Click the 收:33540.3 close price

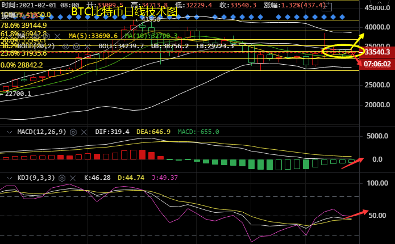[238, 5]
